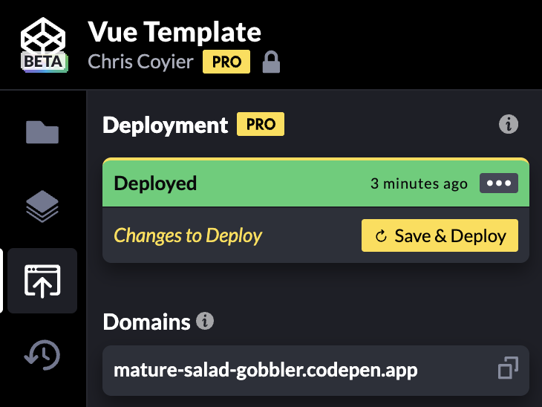The width and height of the screenshot is (542, 407).
Task: Open the history clock sidebar icon
Action: coord(42,355)
